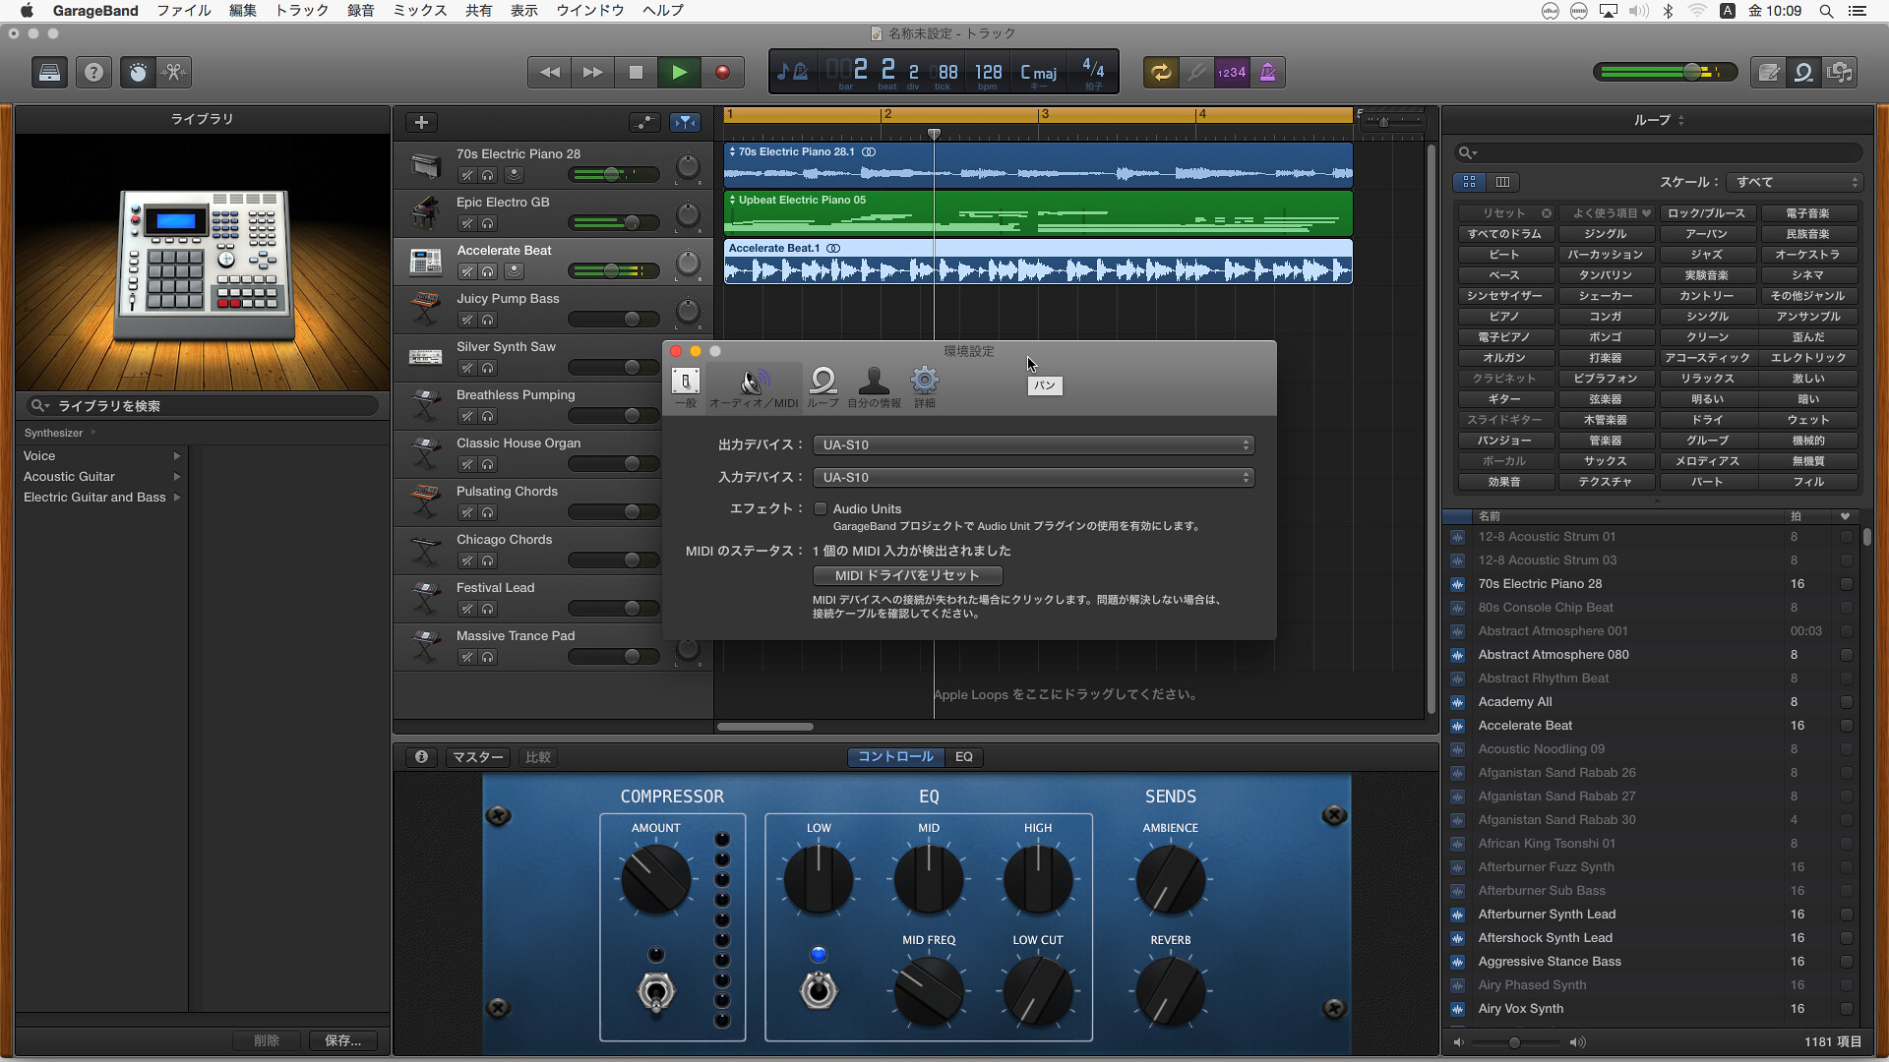Open the display mode note/tuning icon in LCD

(x=792, y=72)
